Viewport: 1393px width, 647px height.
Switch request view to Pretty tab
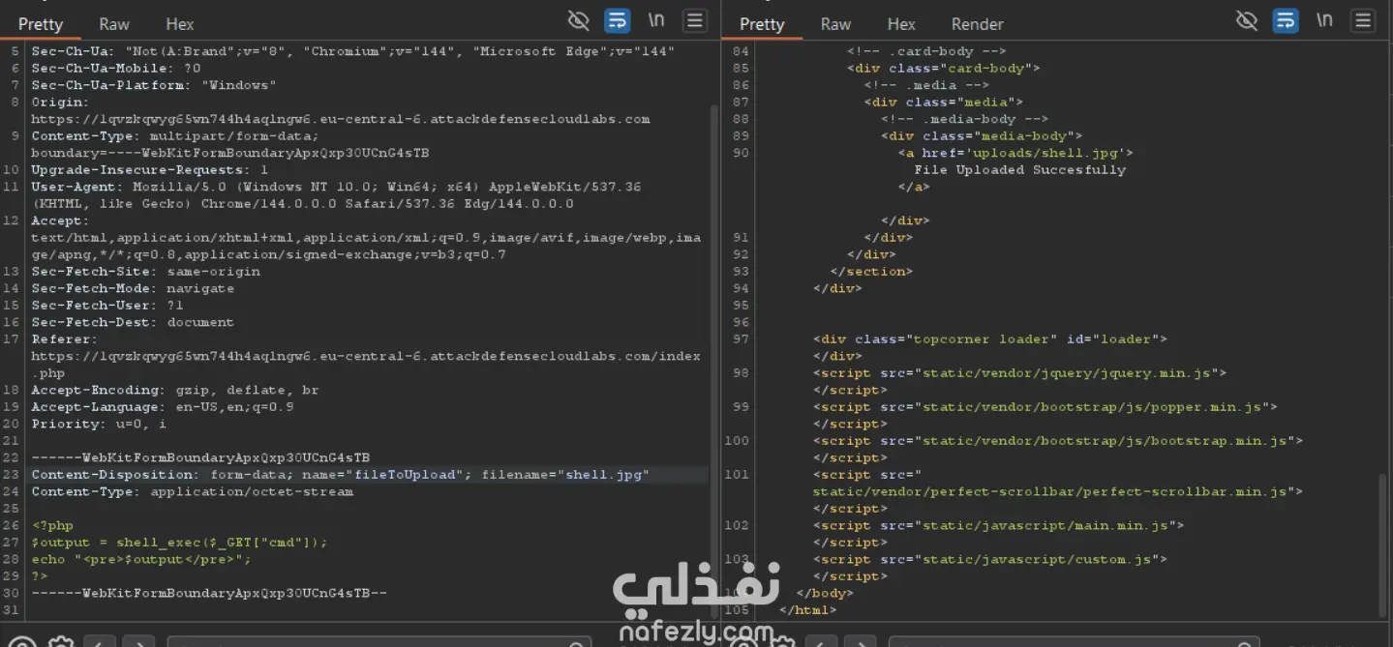pyautogui.click(x=41, y=24)
